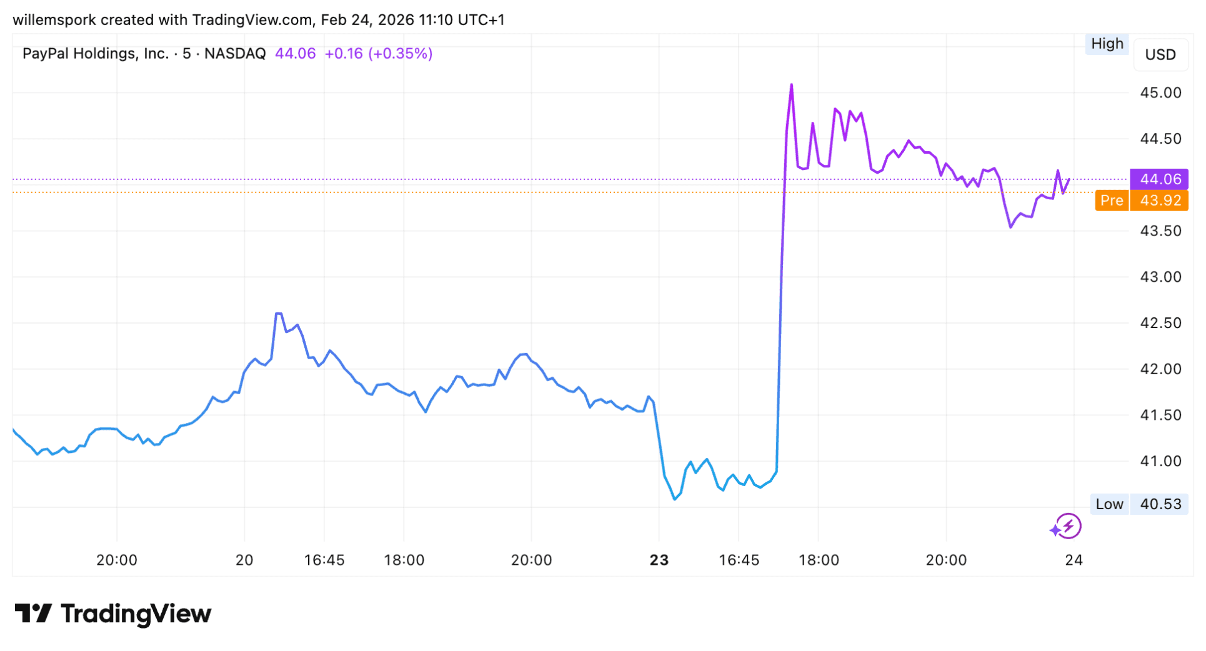The width and height of the screenshot is (1206, 651).
Task: Click the purple lightning bolt icon
Action: point(1067,527)
